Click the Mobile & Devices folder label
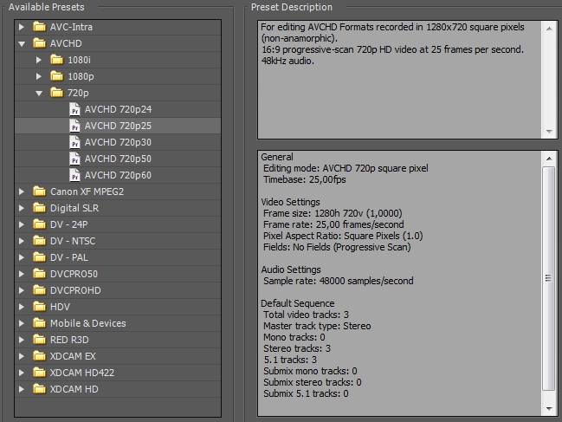Viewport: 562px width, 422px height. coord(88,323)
